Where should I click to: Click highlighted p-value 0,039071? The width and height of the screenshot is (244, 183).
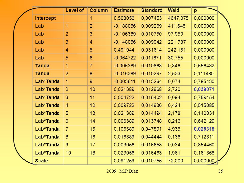tap(204, 89)
